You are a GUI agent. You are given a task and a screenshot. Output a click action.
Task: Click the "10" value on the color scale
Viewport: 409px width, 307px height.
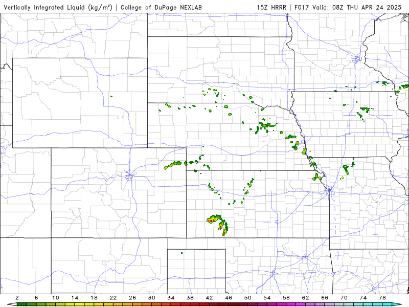(56, 298)
